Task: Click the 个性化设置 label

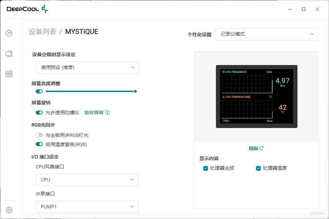Action: (199, 35)
